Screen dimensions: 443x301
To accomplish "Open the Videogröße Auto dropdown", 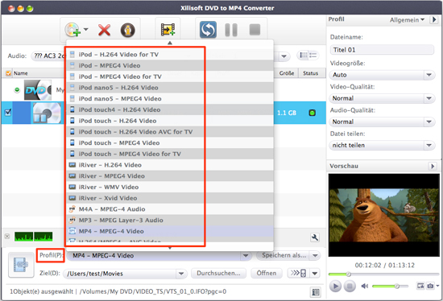I will point(382,75).
